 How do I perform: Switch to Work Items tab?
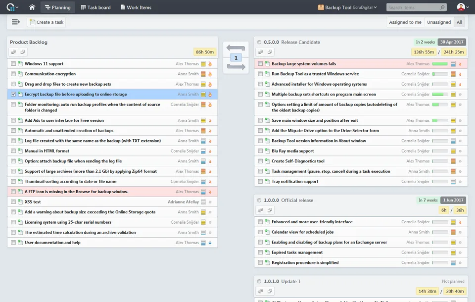click(136, 7)
